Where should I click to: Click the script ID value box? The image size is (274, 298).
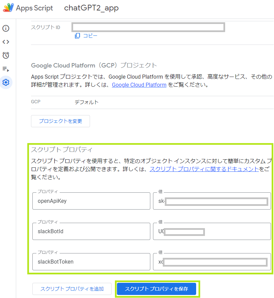(x=148, y=27)
